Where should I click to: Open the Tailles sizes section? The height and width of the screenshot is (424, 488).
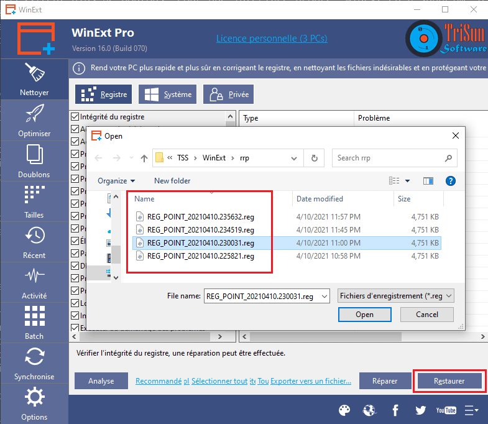click(x=34, y=201)
